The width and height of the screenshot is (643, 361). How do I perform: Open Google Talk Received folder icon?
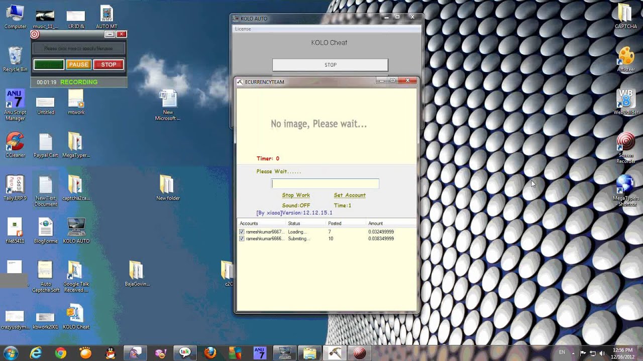click(76, 276)
